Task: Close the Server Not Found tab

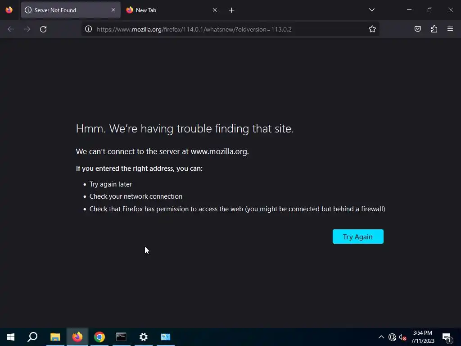Action: (113, 10)
